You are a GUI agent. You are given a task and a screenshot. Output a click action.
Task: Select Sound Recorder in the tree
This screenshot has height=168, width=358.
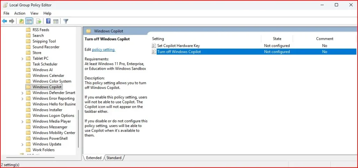point(46,47)
